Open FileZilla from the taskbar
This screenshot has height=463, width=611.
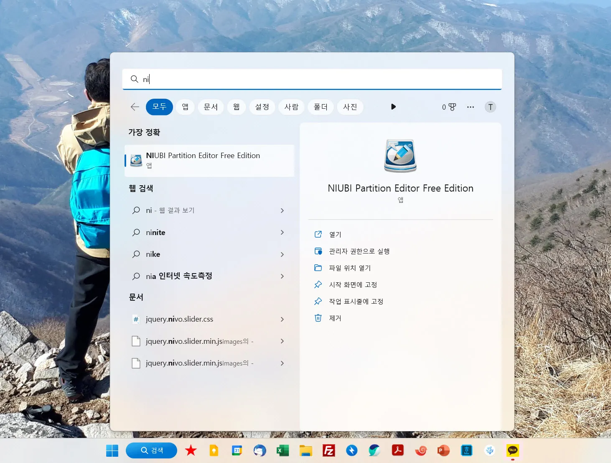click(329, 450)
